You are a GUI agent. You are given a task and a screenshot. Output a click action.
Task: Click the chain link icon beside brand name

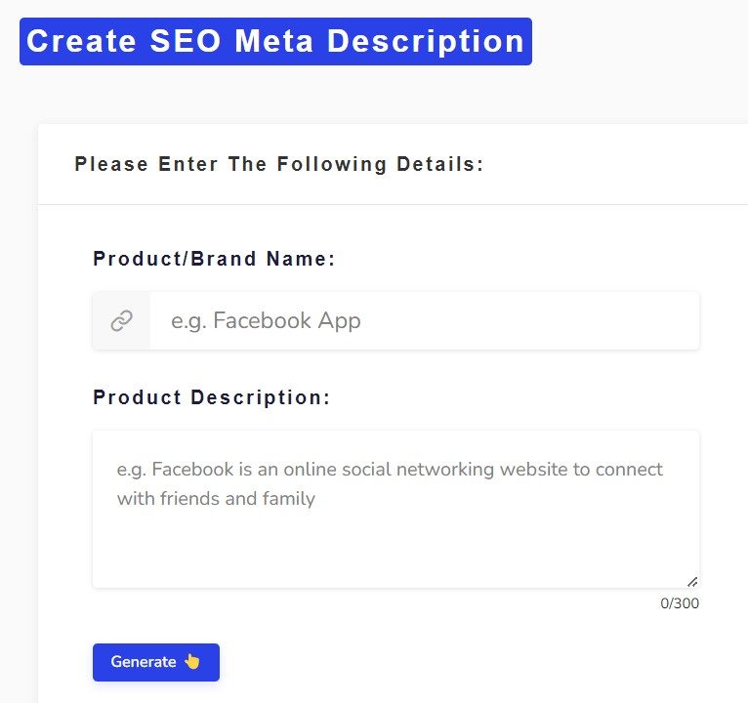(121, 320)
